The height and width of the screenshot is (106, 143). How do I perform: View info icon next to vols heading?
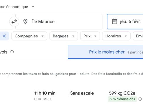[x=12, y=52]
